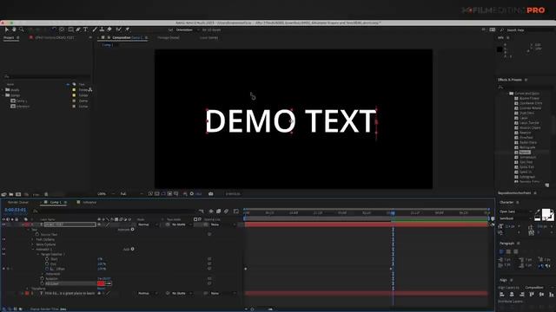Toggle visibility eye of Animator 1
The image size is (556, 312).
click(3, 249)
